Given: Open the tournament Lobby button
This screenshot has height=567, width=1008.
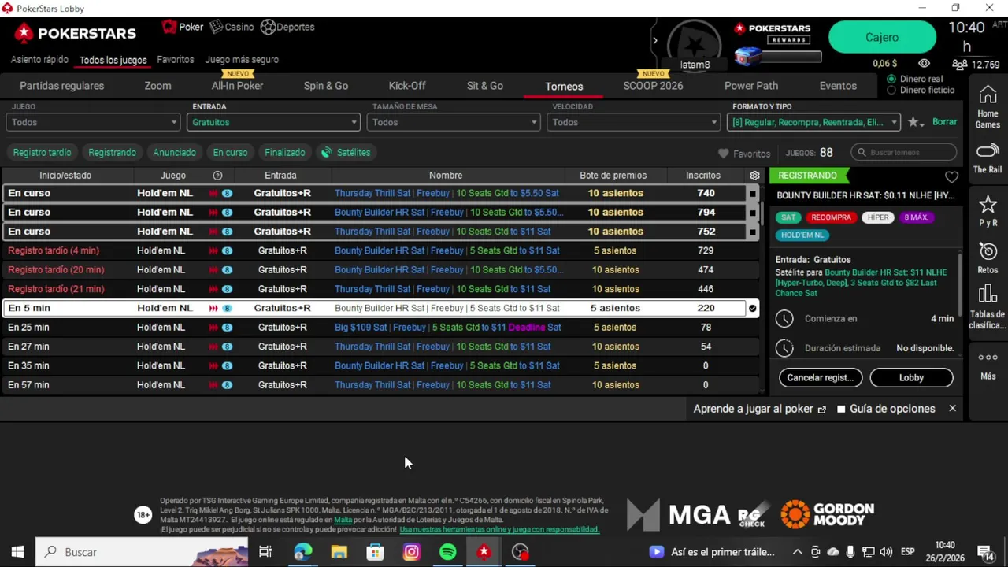Looking at the screenshot, I should 911,378.
